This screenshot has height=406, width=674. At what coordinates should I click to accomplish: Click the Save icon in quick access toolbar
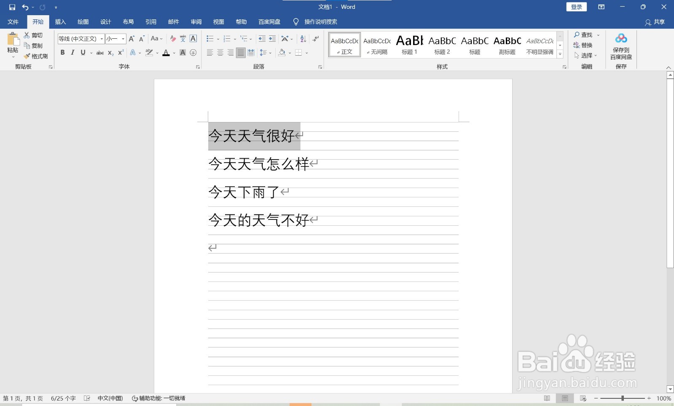tap(12, 7)
